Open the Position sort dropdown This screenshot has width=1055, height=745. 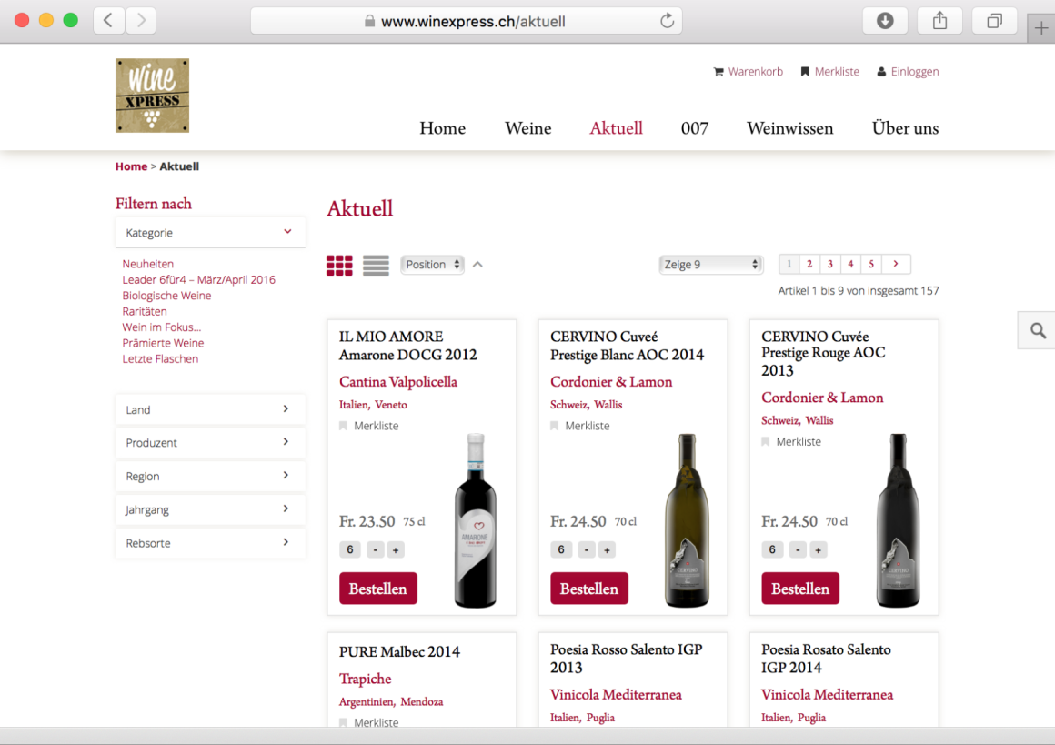[432, 265]
